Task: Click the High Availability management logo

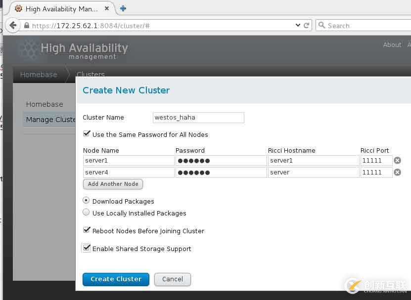Action: pyautogui.click(x=74, y=50)
